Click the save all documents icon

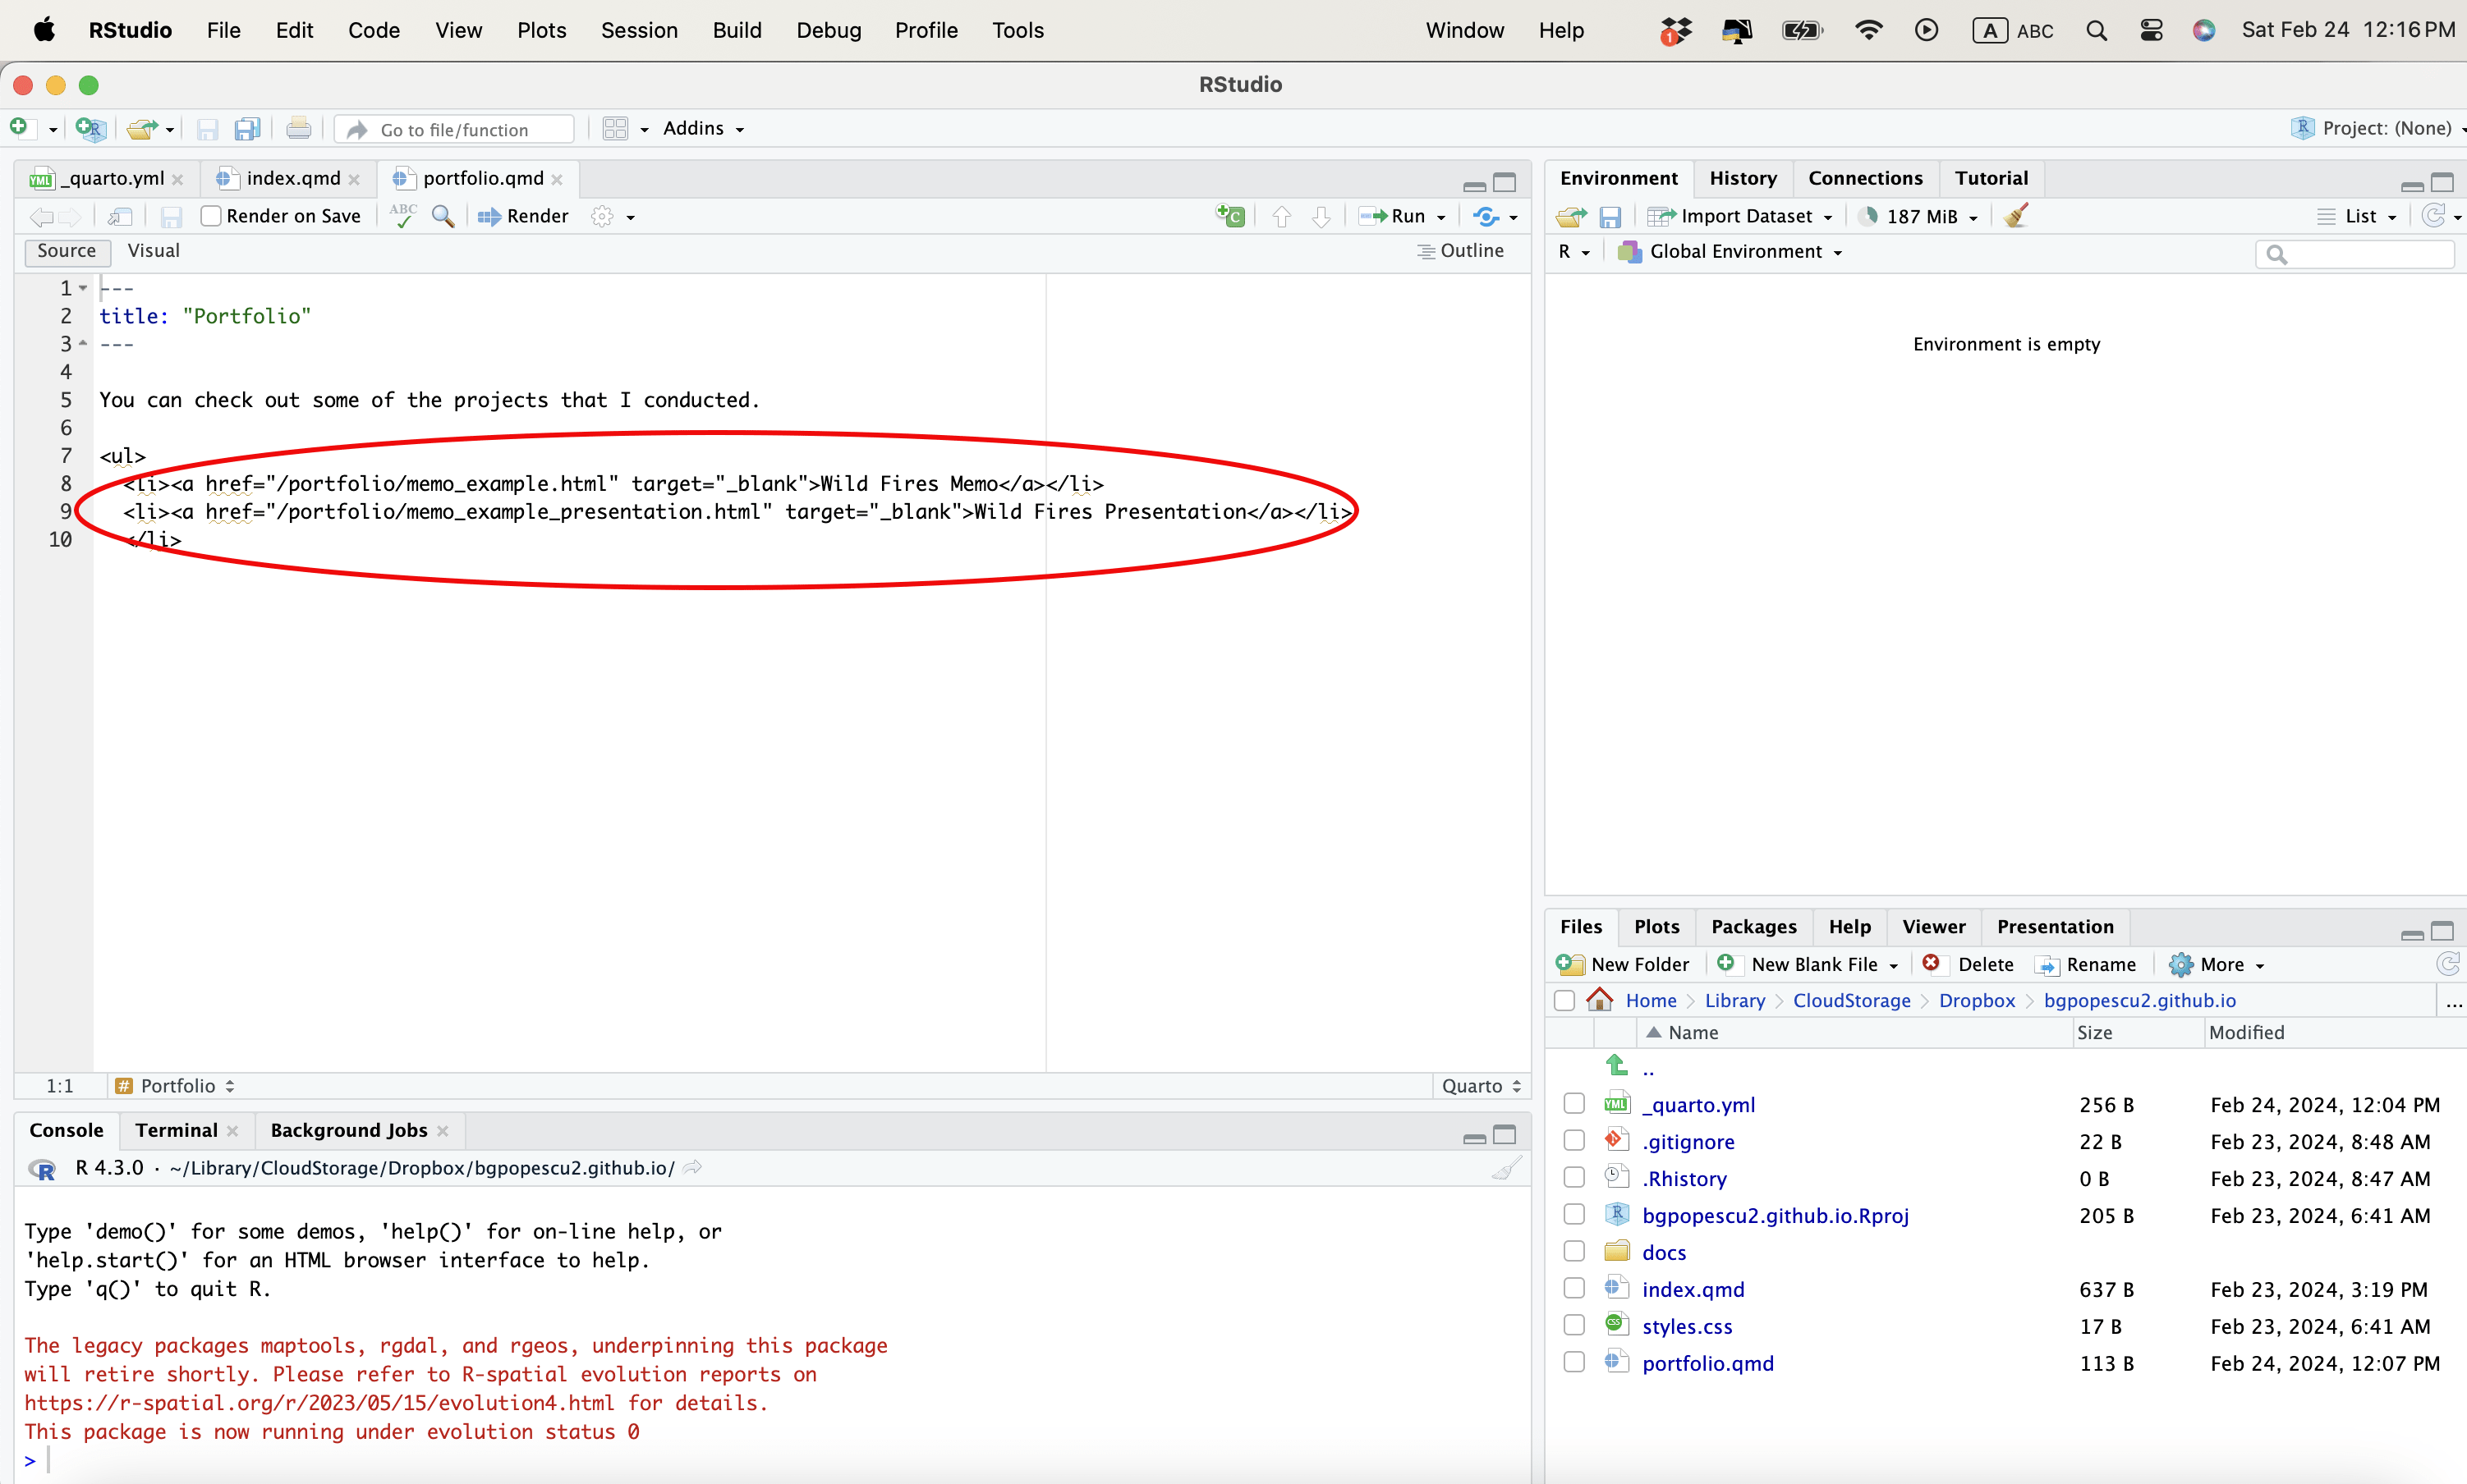247,129
